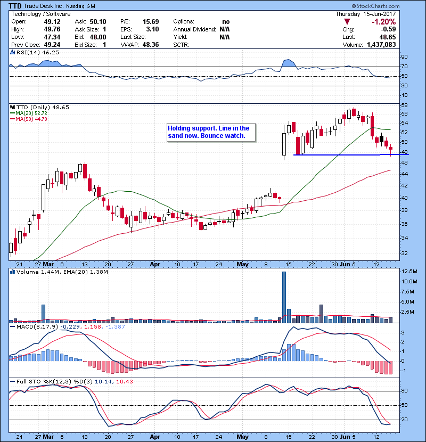426x442 pixels.
Task: Click the Volume panel legend icon
Action: click(11, 272)
